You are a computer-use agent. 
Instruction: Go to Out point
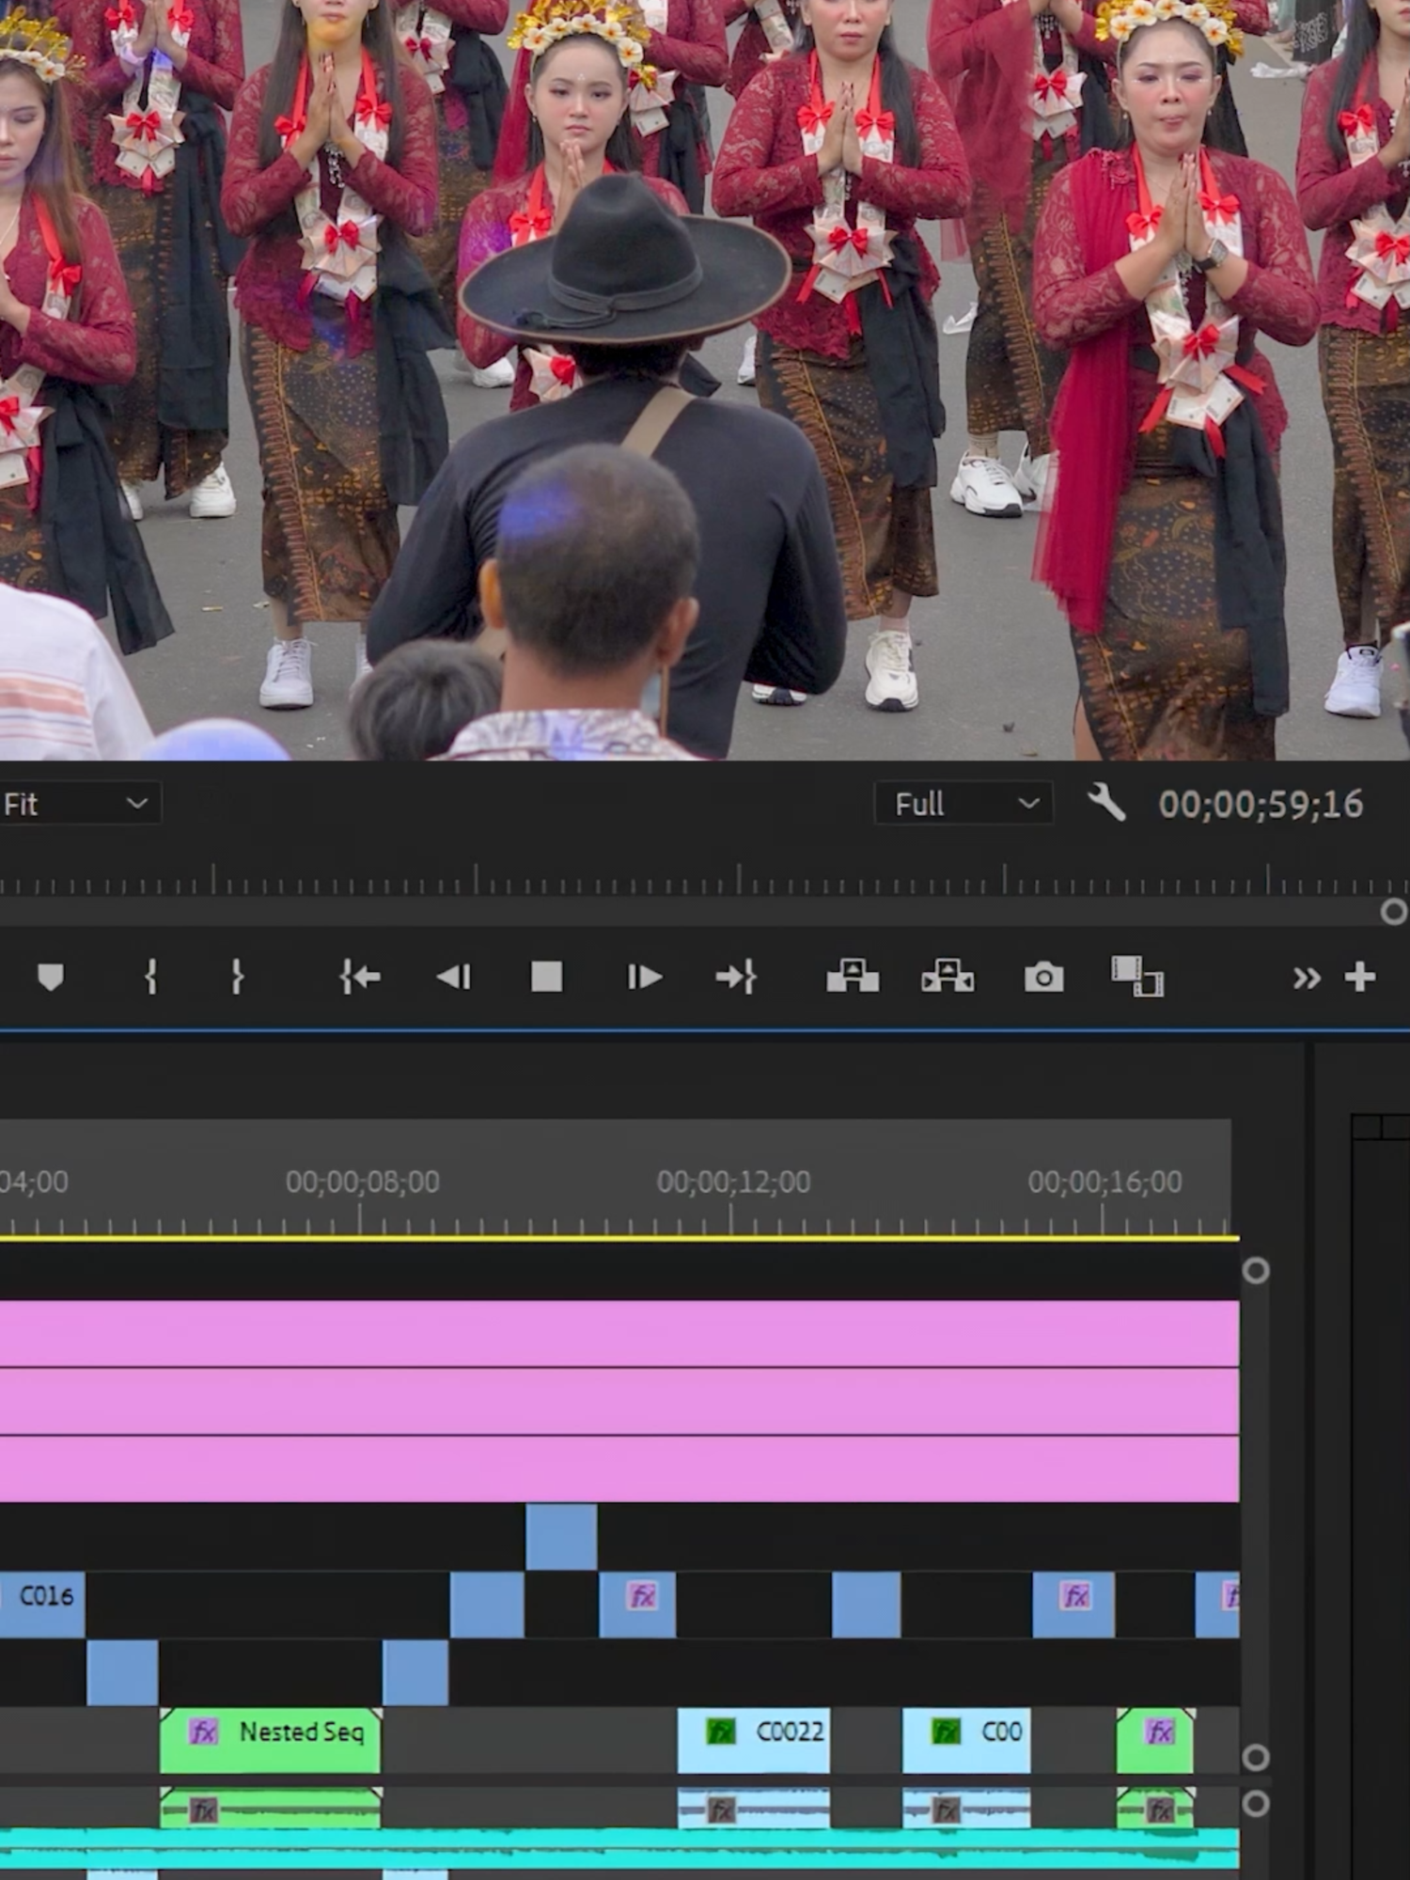point(735,978)
